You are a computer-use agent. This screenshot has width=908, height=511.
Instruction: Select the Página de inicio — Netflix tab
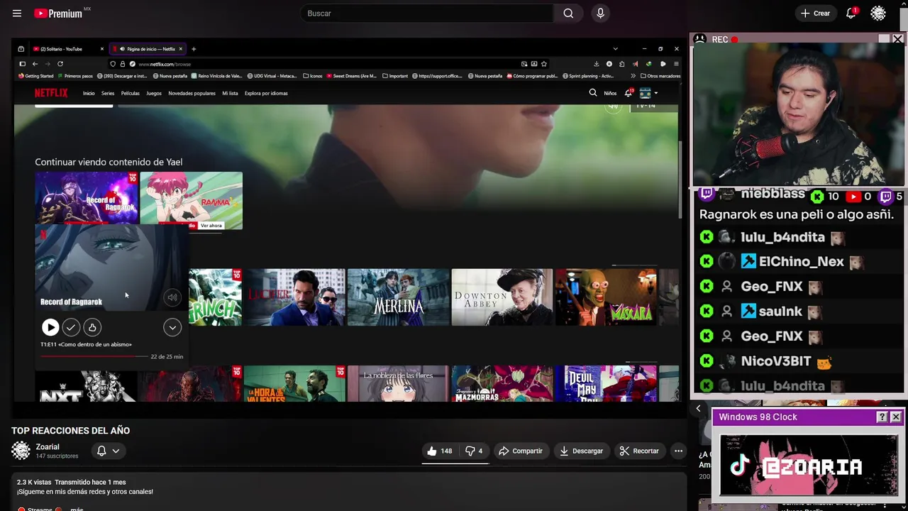pos(147,49)
